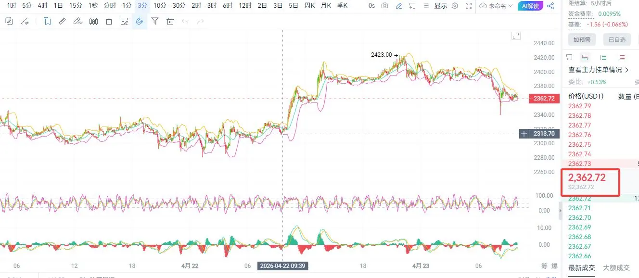This screenshot has height=278, width=639.
Task: Click the trend line tool icon
Action: pyautogui.click(x=25, y=21)
